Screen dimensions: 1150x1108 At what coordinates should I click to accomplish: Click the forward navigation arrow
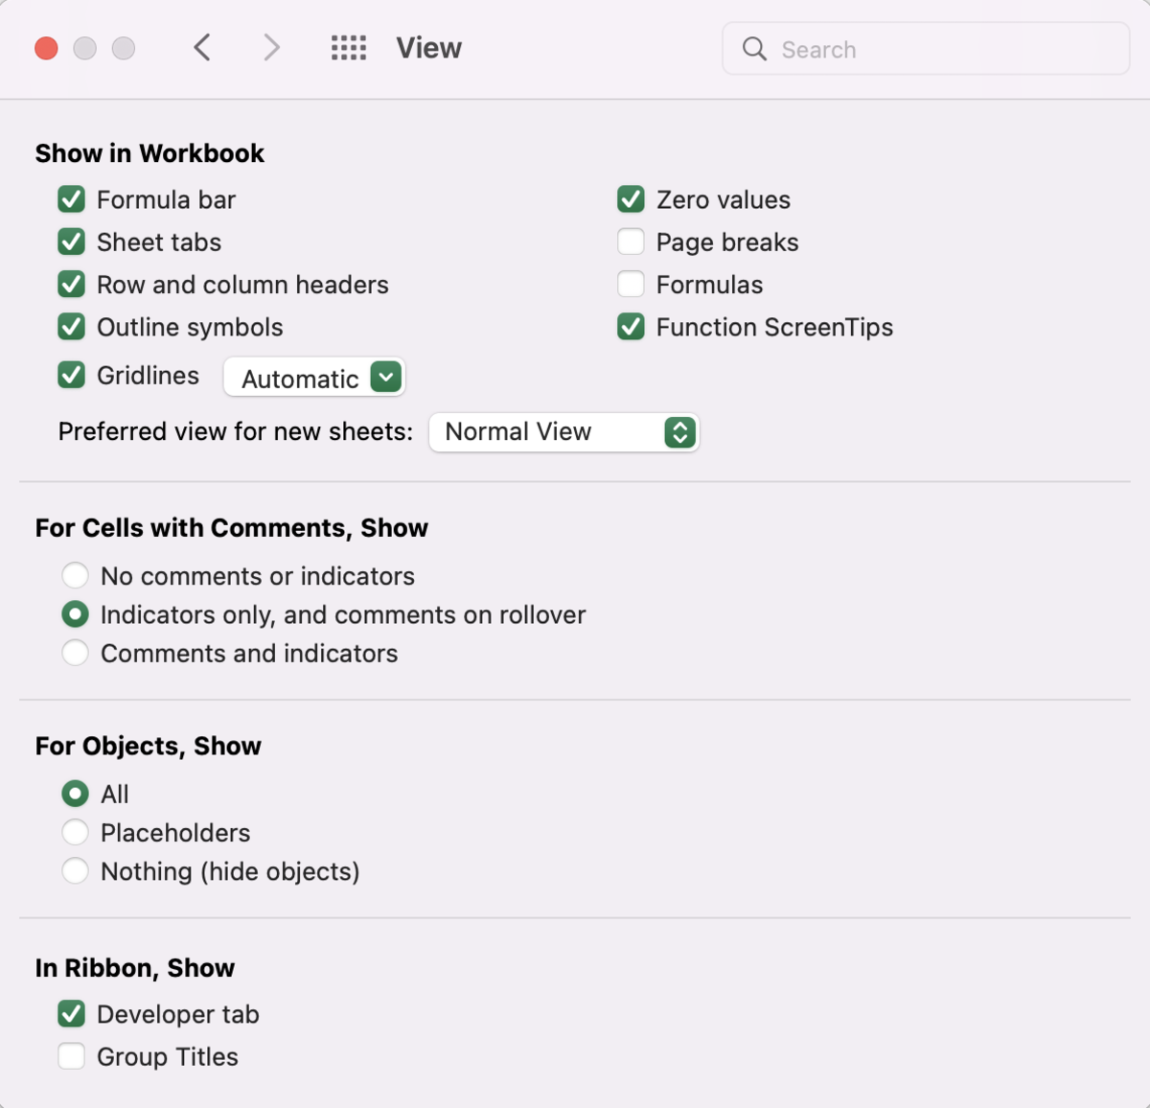pos(271,47)
